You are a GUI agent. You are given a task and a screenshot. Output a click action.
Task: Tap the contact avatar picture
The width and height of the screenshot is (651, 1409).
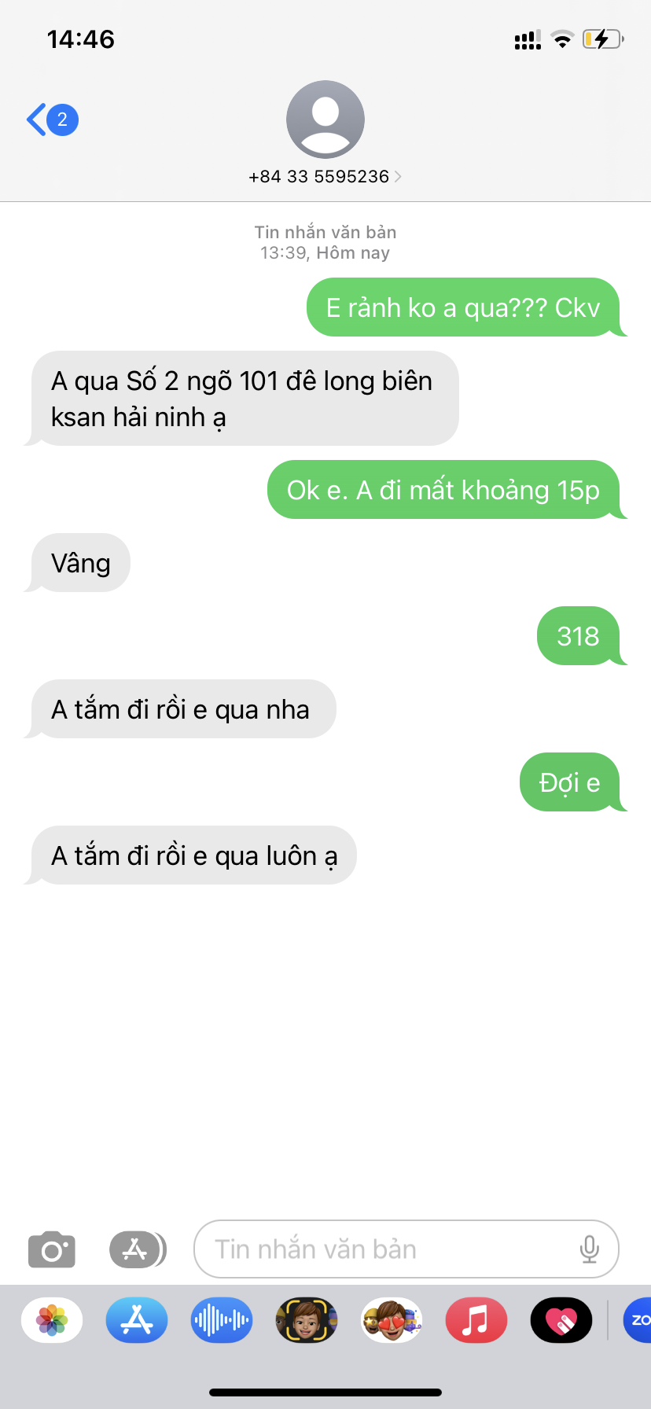point(325,120)
